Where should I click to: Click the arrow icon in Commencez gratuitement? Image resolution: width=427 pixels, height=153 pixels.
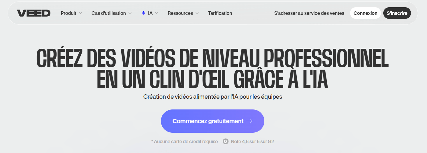coord(249,121)
